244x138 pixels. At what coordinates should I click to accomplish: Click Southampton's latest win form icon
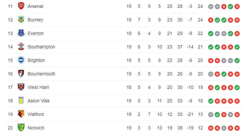237,47
